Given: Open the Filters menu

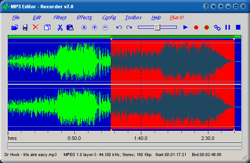Looking at the screenshot, I should [60, 17].
